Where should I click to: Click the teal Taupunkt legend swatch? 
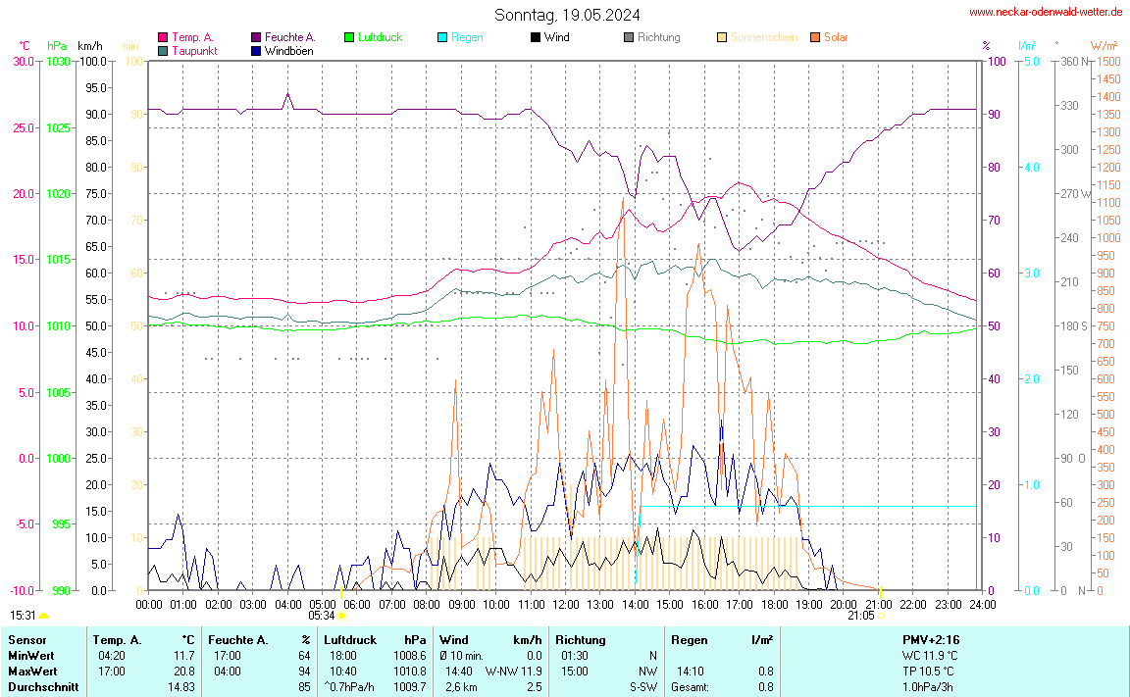click(x=163, y=50)
